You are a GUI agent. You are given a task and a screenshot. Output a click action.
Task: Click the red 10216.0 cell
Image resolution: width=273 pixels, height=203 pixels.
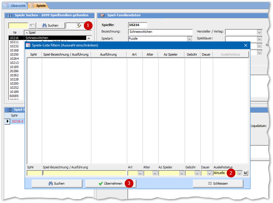tap(17, 122)
